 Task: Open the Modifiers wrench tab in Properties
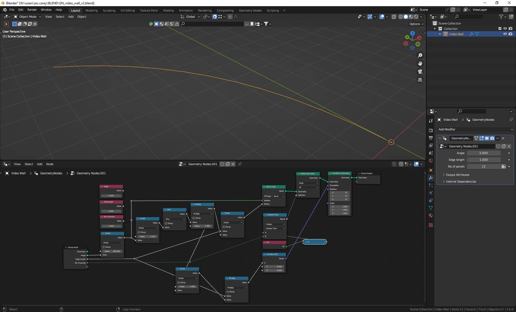click(431, 178)
